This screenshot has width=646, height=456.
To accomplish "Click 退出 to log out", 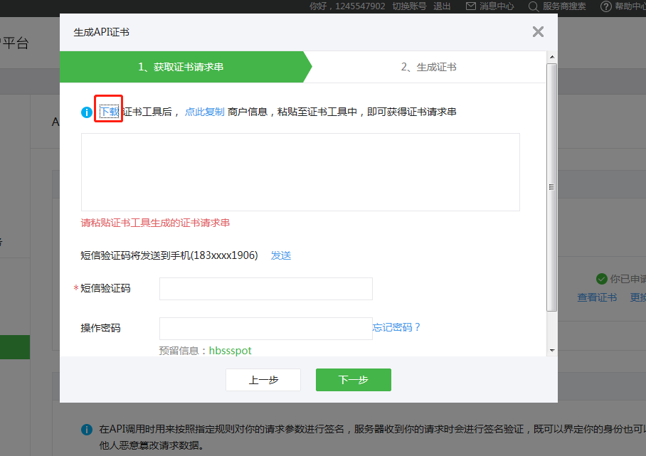I will (442, 6).
